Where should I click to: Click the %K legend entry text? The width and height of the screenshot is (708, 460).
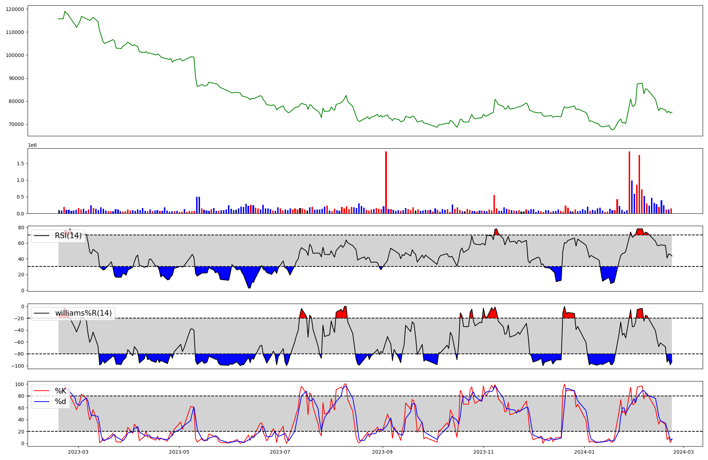61,391
